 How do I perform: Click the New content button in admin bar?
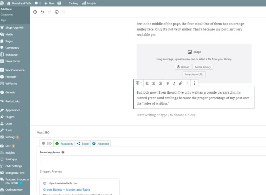coord(49,3)
